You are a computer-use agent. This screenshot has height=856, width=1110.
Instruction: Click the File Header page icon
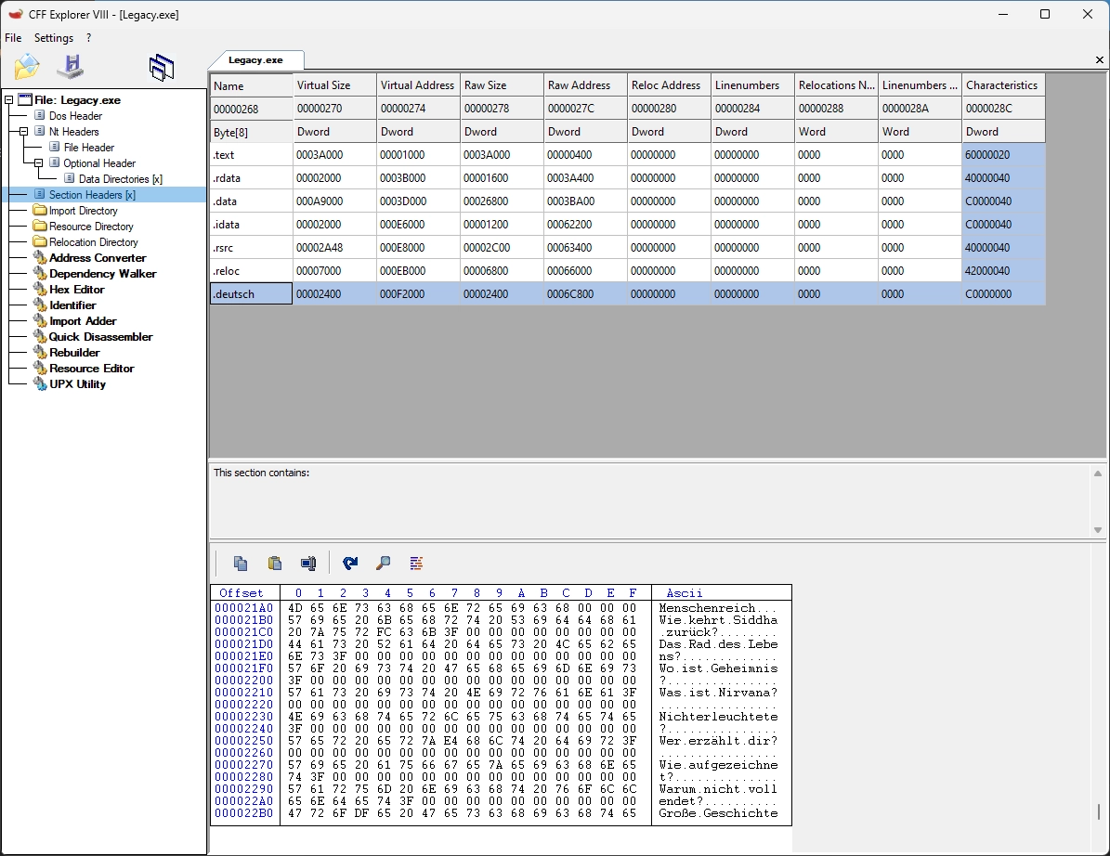pyautogui.click(x=55, y=147)
